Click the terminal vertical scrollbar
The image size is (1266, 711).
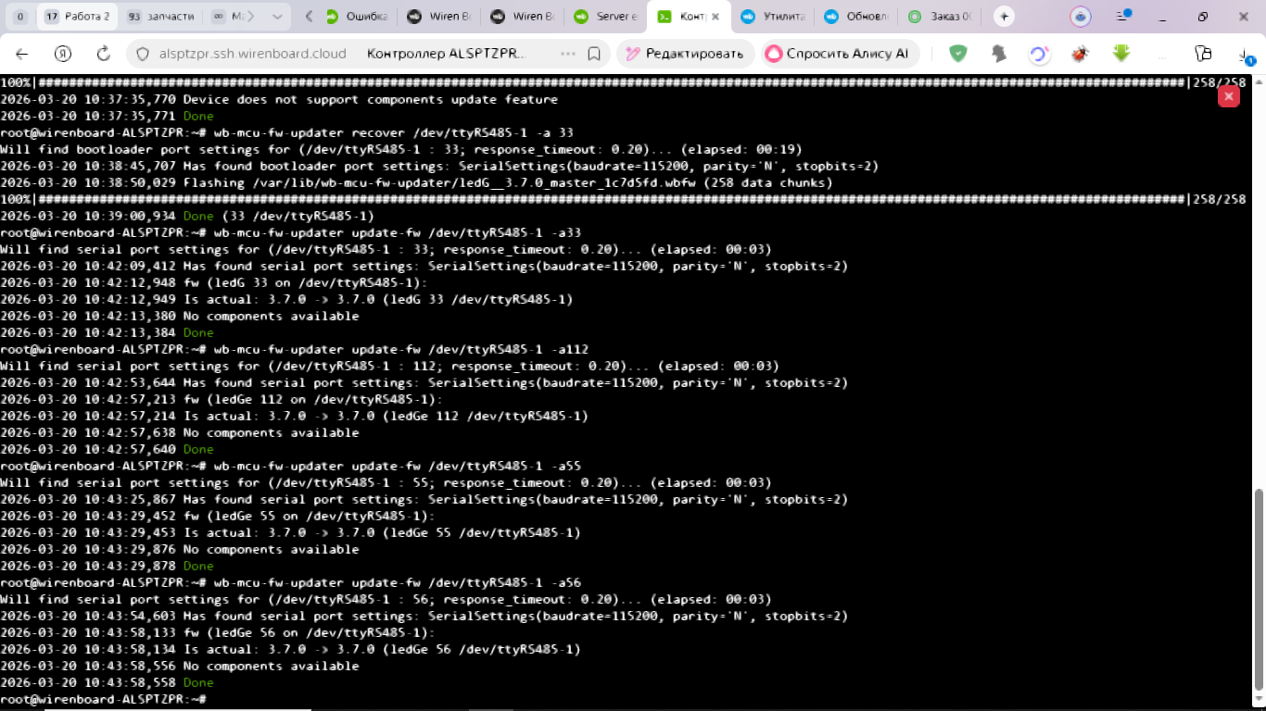click(1259, 592)
